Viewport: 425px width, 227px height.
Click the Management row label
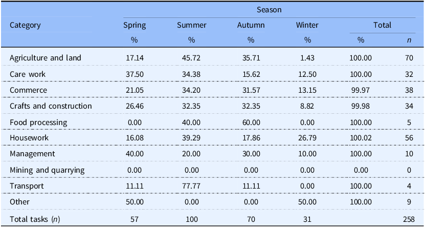click(32, 154)
